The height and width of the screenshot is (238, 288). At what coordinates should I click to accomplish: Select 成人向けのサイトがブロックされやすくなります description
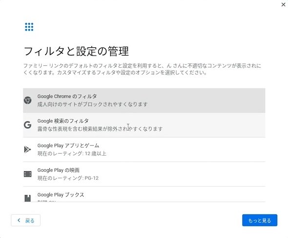[x=92, y=104]
